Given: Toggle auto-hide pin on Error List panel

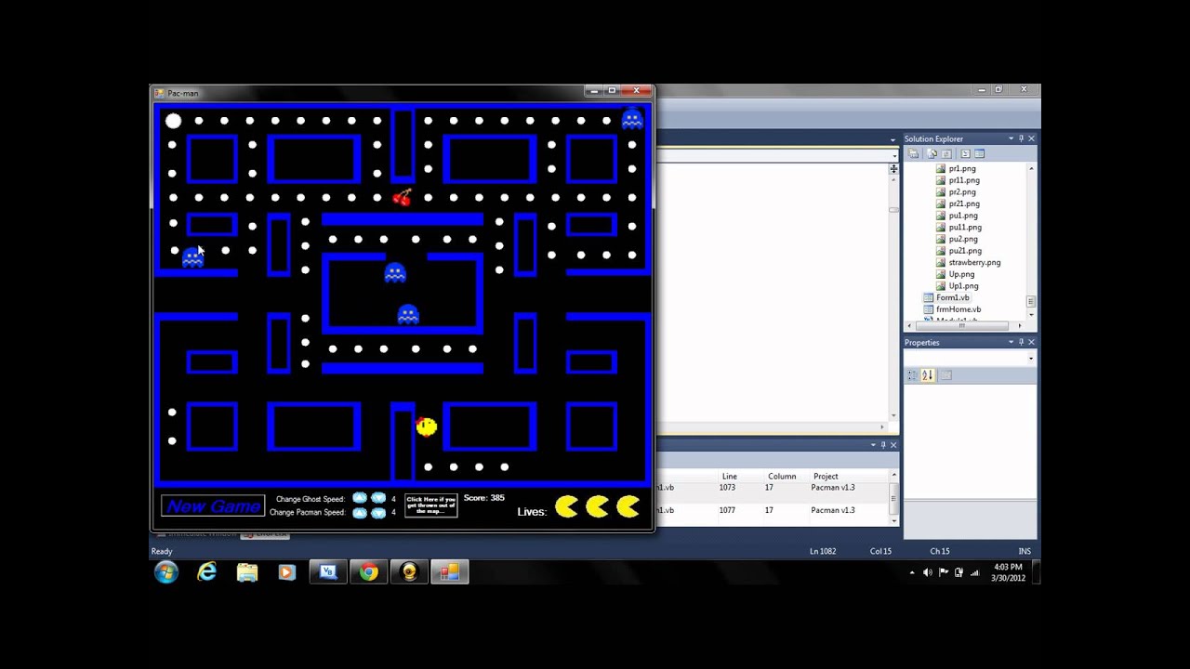Looking at the screenshot, I should [x=883, y=445].
